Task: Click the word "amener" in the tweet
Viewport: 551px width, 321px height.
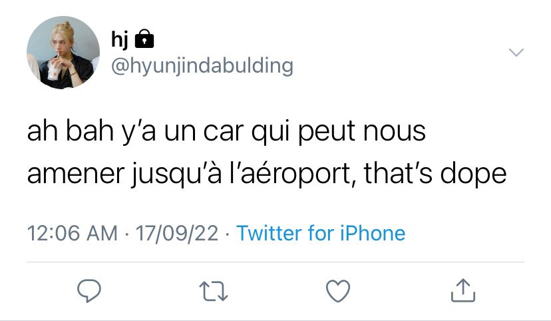Action: 76,174
